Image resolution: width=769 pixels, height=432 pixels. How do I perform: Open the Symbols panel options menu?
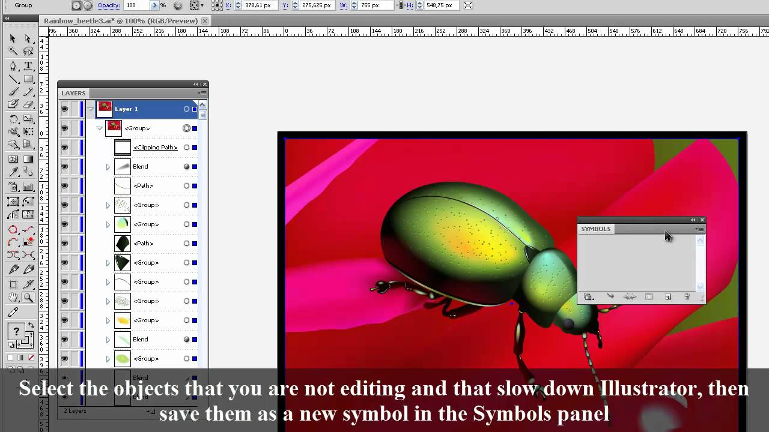(699, 229)
